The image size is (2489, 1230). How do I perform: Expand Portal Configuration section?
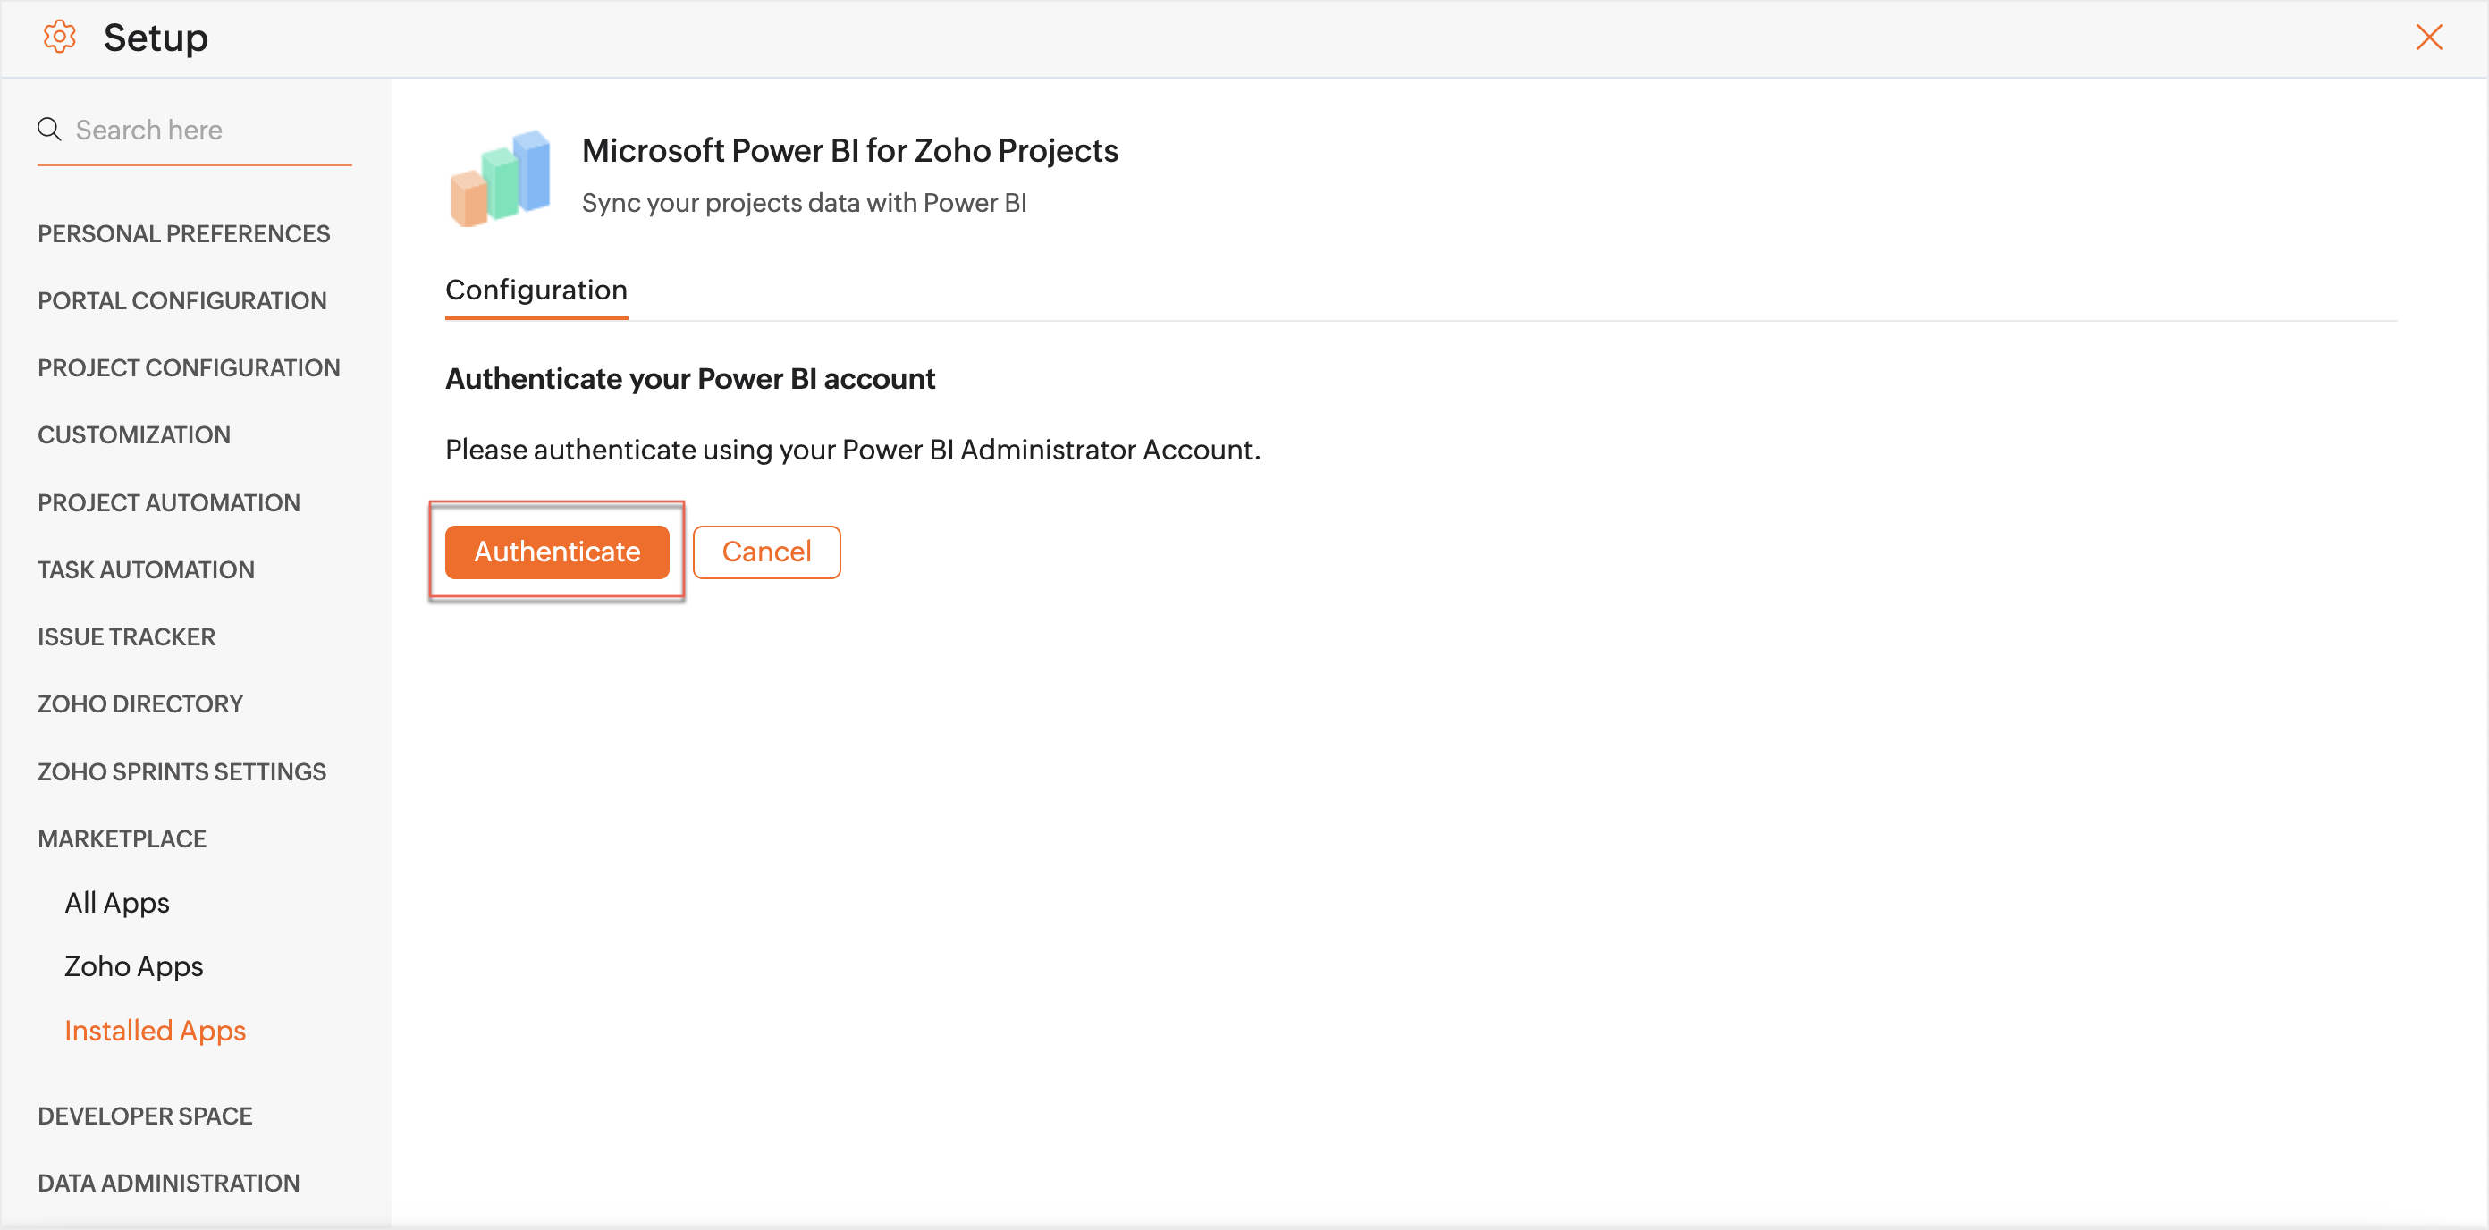click(181, 300)
